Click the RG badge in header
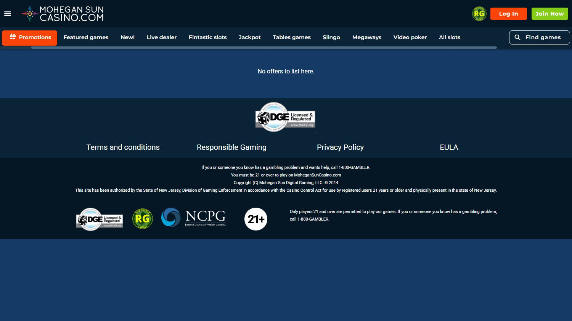Viewport: 572px width, 321px height. [x=479, y=14]
